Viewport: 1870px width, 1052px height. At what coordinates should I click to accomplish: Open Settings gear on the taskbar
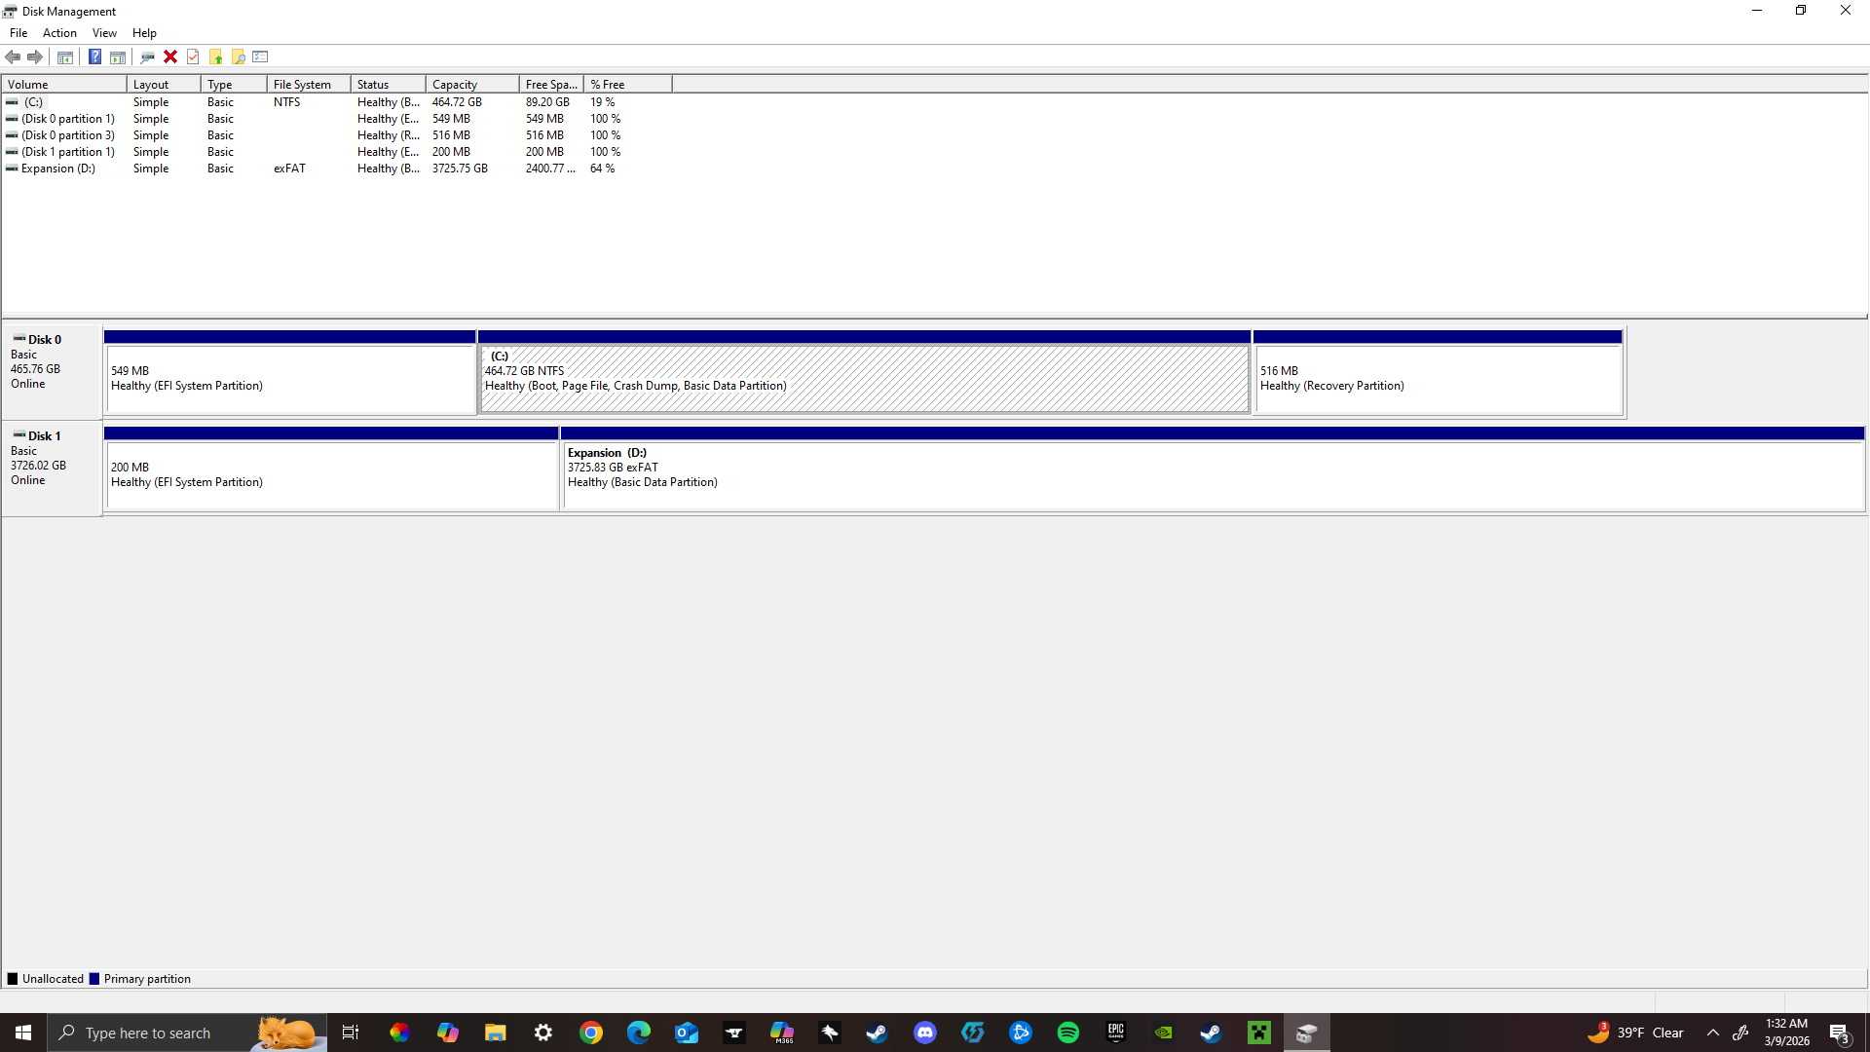(x=543, y=1033)
